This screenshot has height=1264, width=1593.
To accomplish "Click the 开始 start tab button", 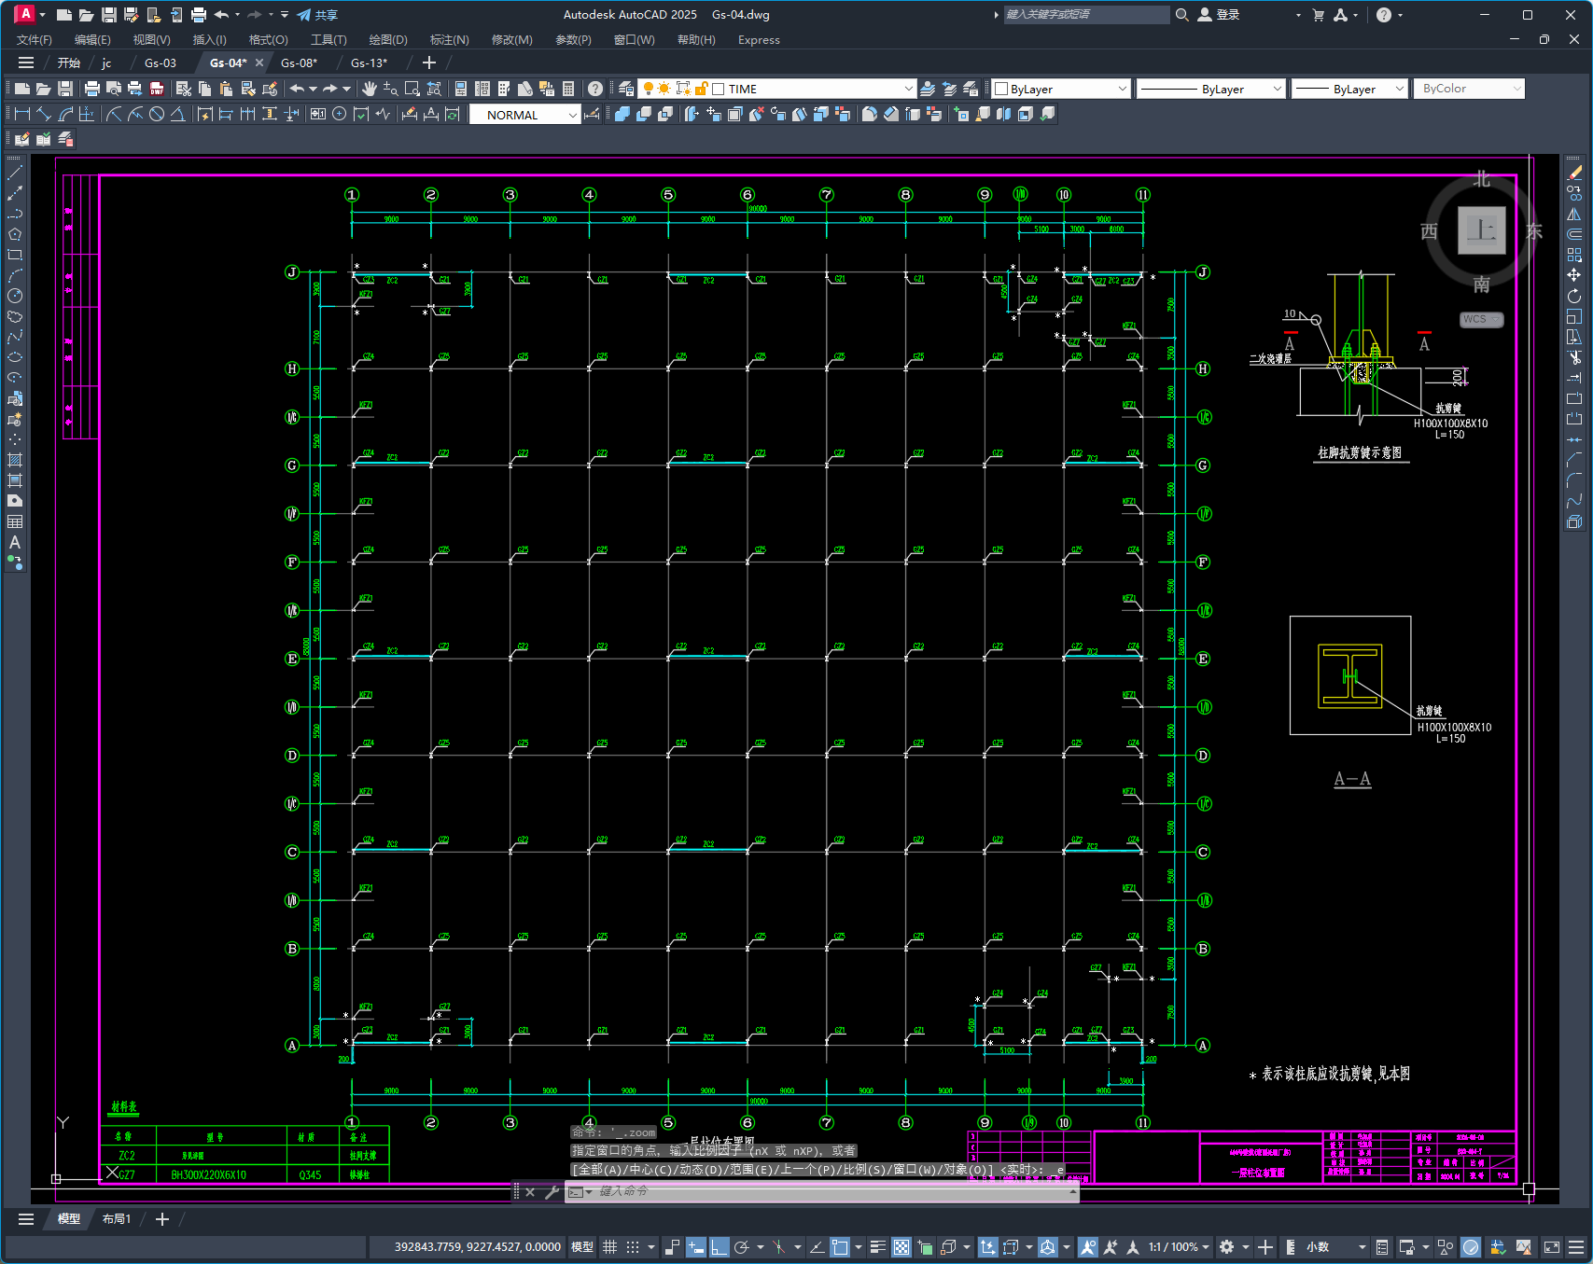I will click(69, 63).
